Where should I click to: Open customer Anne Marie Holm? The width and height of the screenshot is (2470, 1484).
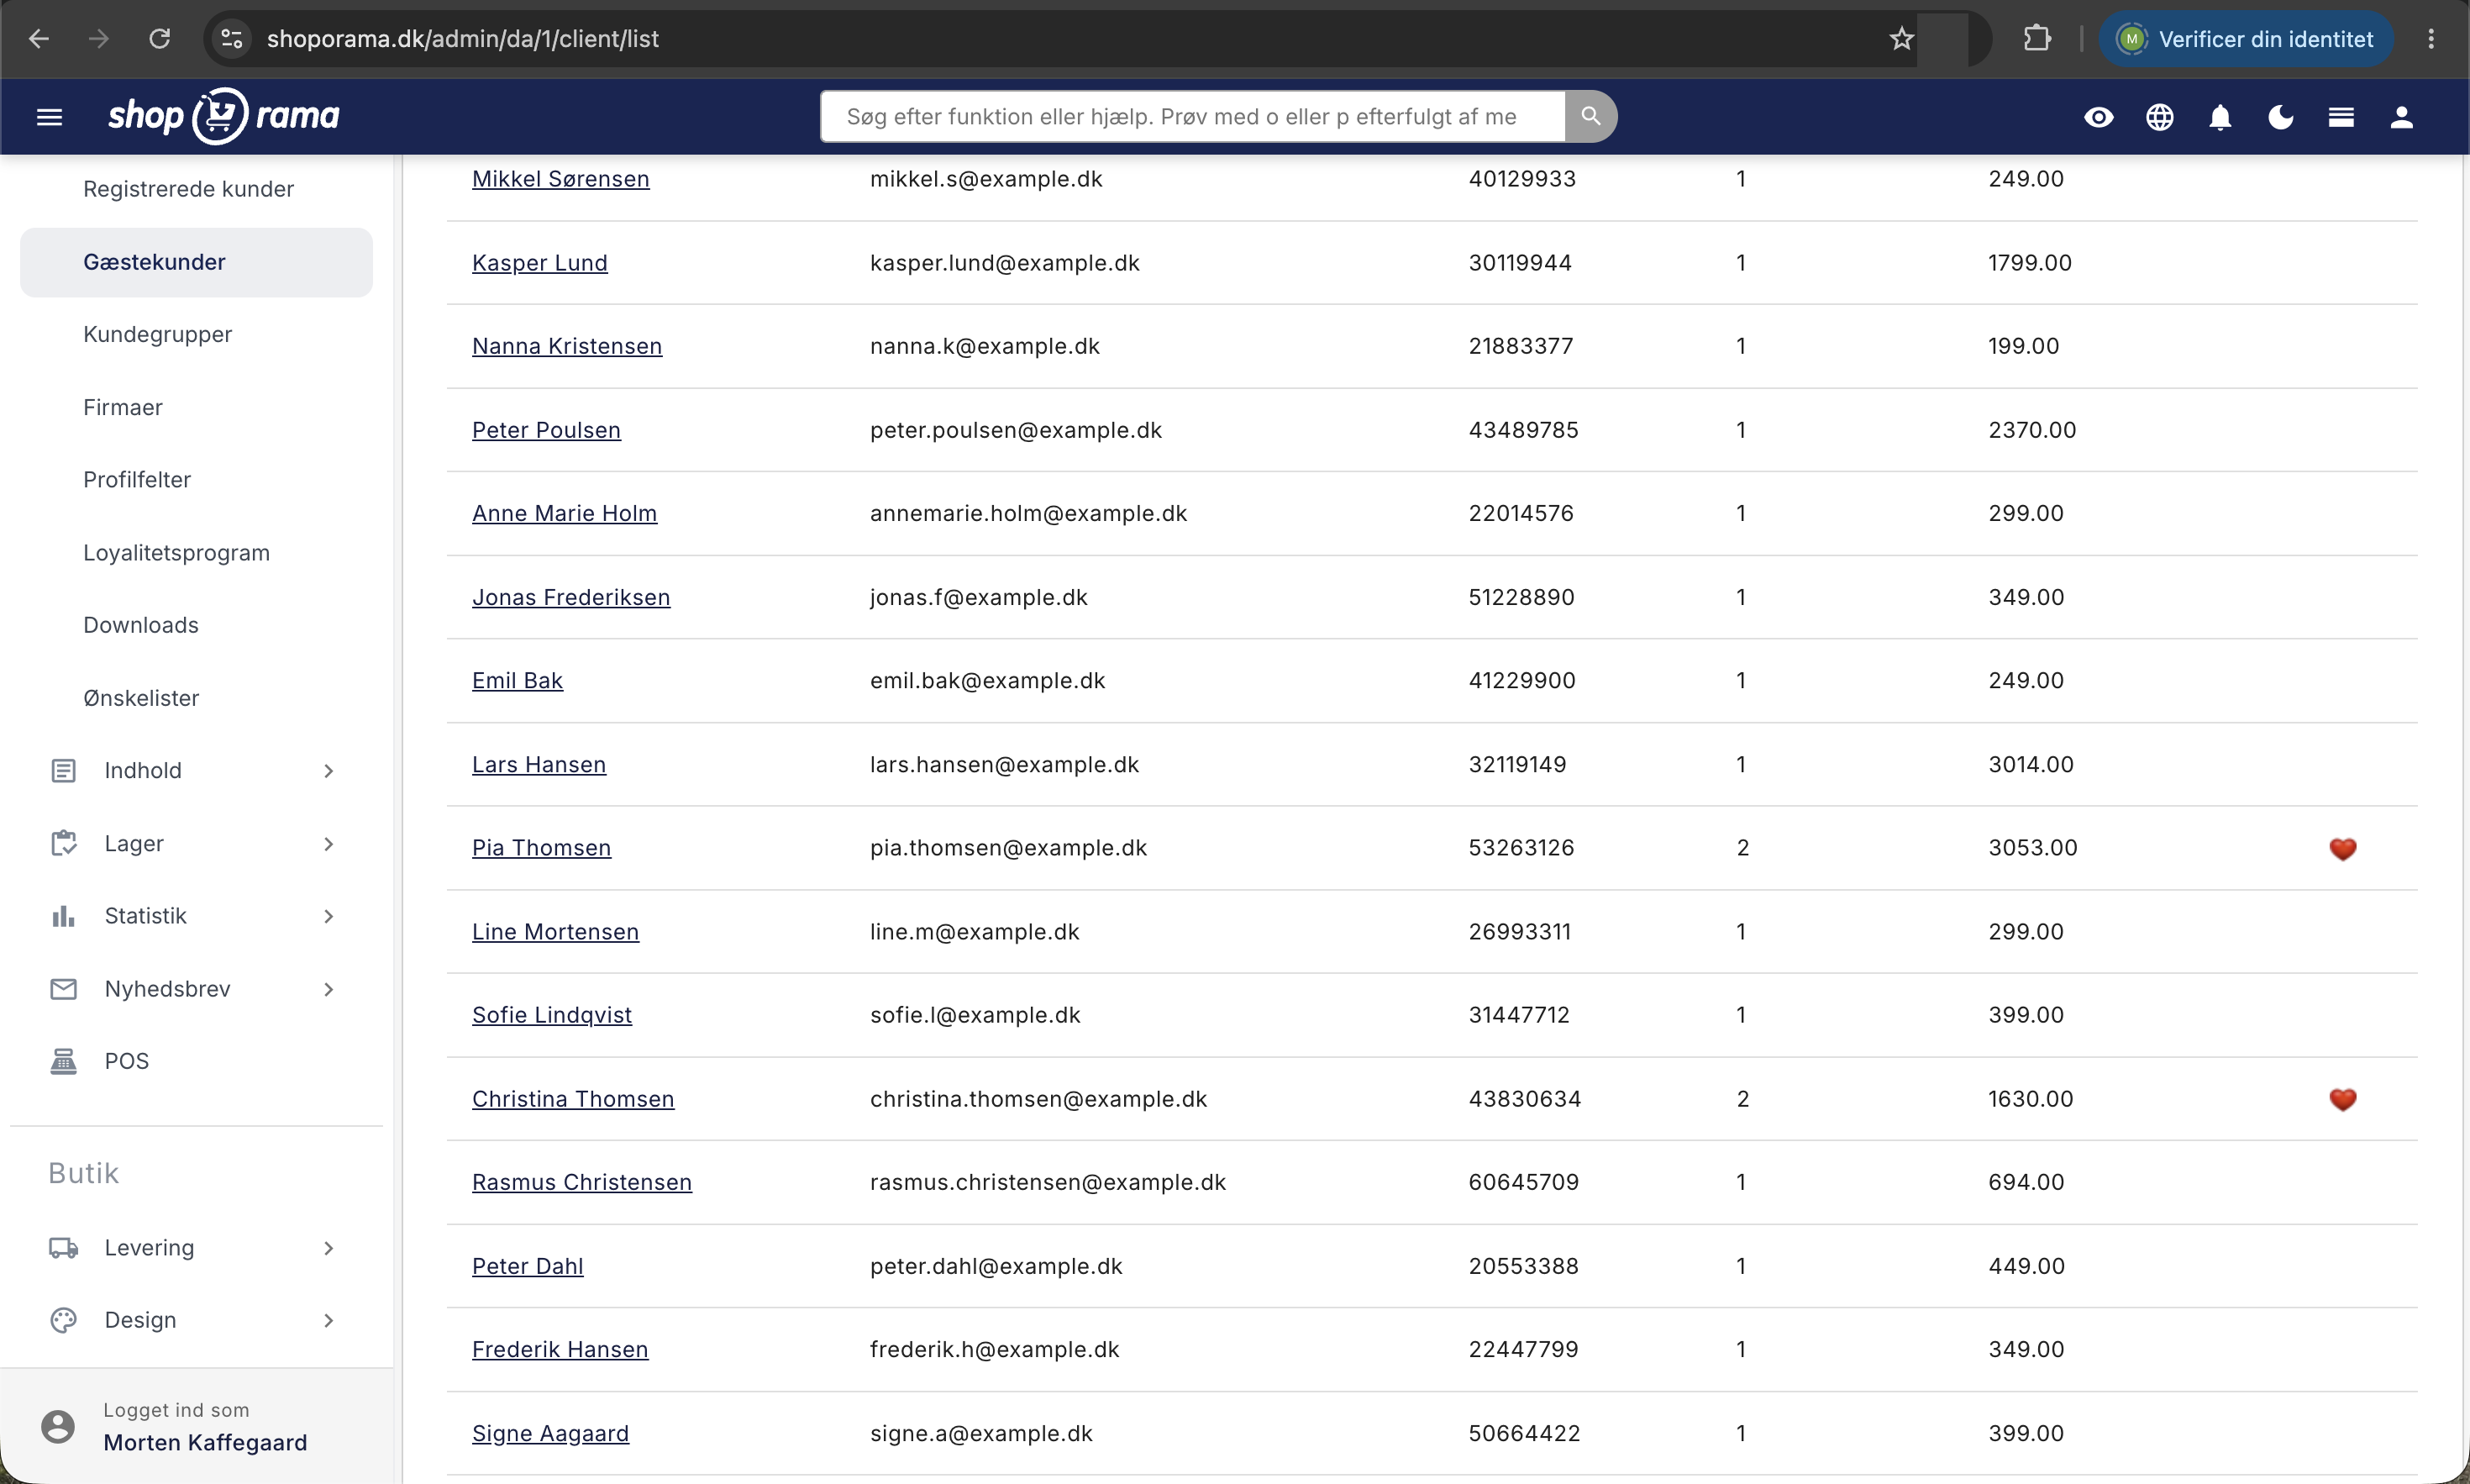coord(564,513)
